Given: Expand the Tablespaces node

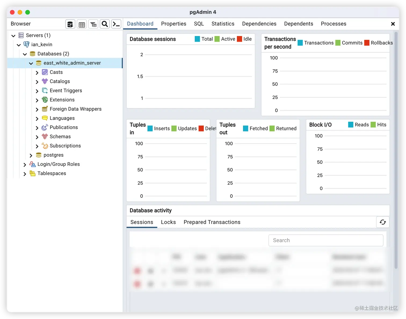Looking at the screenshot, I should [25, 174].
